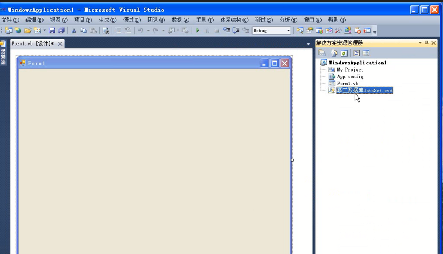Click the Navigate Backward icon

click(x=171, y=31)
